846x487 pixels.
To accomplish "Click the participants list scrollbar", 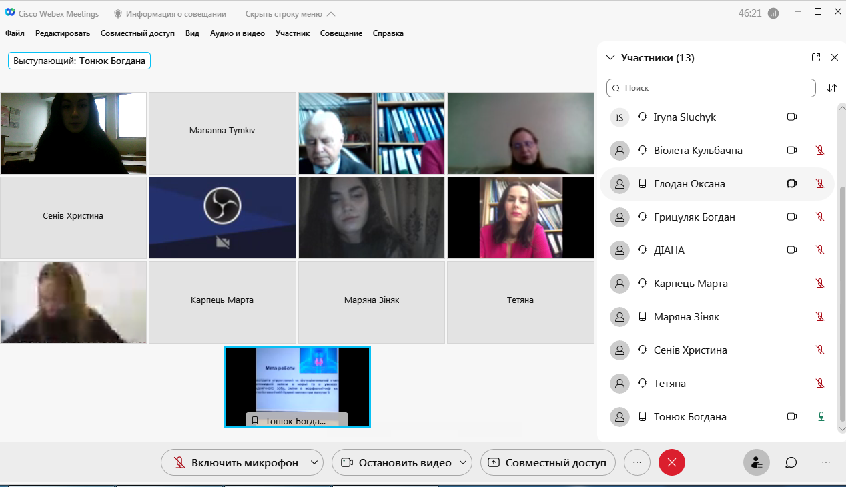I will pyautogui.click(x=841, y=266).
